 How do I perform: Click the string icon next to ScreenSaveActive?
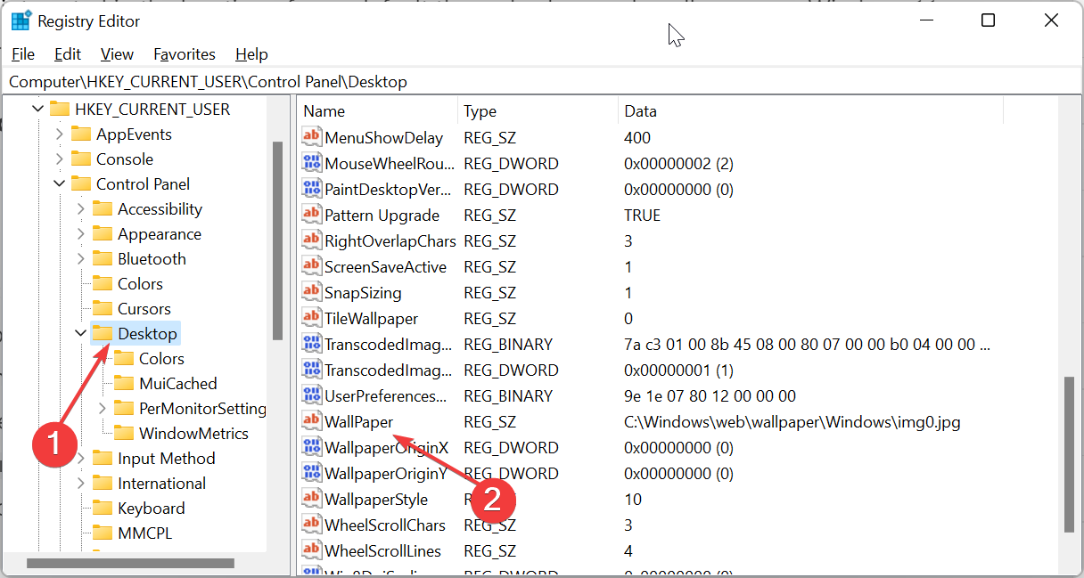coord(311,266)
